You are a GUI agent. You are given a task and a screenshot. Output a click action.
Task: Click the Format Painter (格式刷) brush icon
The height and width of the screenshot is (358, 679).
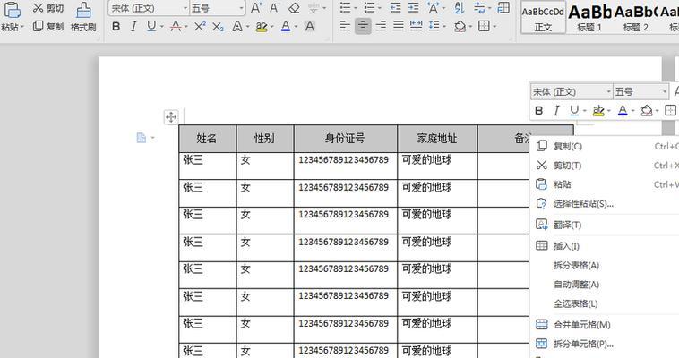(x=83, y=10)
